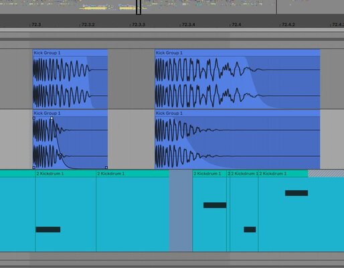
Task: Click the hatched region after the last Kickdrum clip
Action: pos(326,174)
